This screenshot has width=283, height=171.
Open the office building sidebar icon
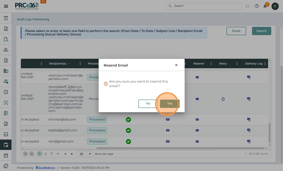point(6,71)
